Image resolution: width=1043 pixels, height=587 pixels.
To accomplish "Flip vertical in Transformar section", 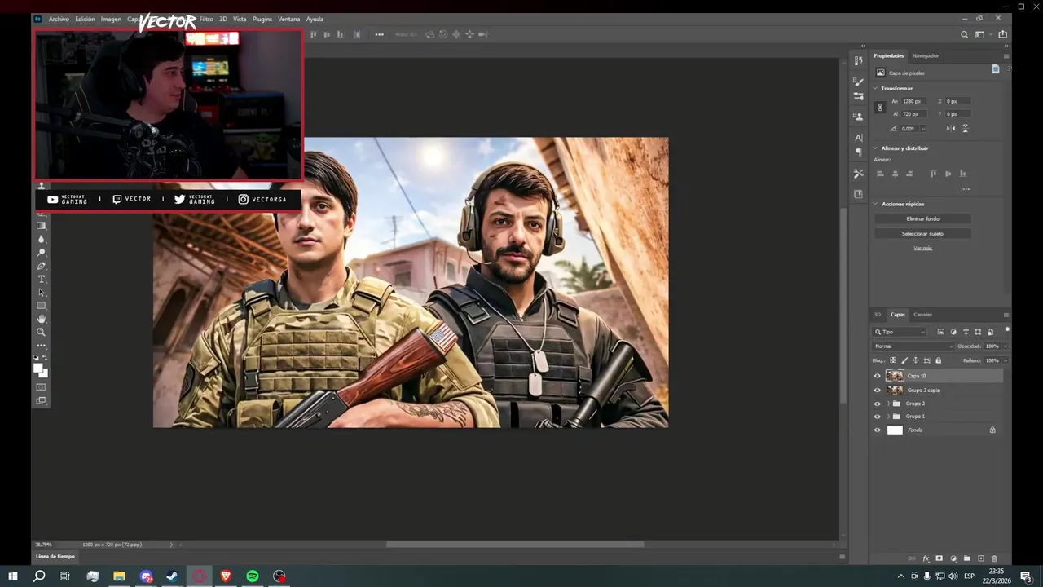I will [x=966, y=128].
